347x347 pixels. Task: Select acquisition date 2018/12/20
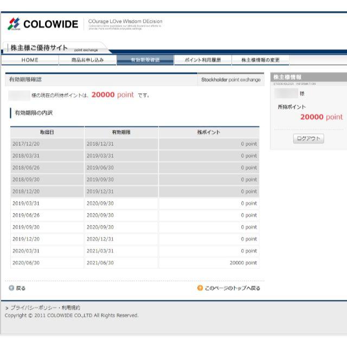pos(26,191)
